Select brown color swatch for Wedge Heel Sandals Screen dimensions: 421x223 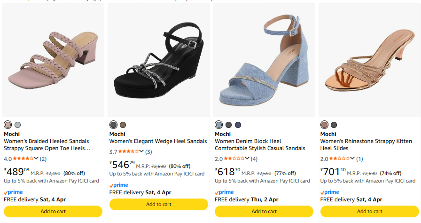click(123, 125)
